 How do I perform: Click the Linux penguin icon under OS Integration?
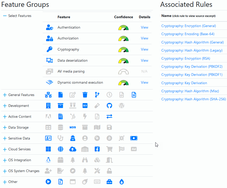[x=48, y=160]
